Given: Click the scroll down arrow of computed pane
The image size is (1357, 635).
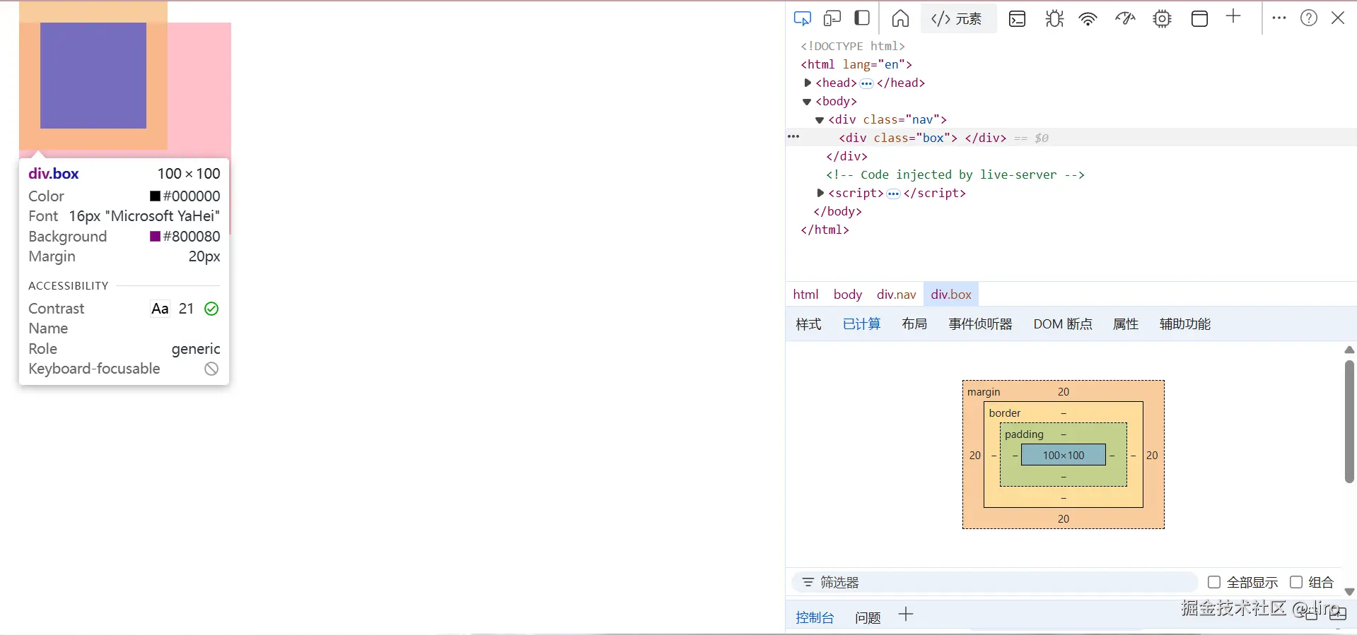Looking at the screenshot, I should coord(1349,592).
